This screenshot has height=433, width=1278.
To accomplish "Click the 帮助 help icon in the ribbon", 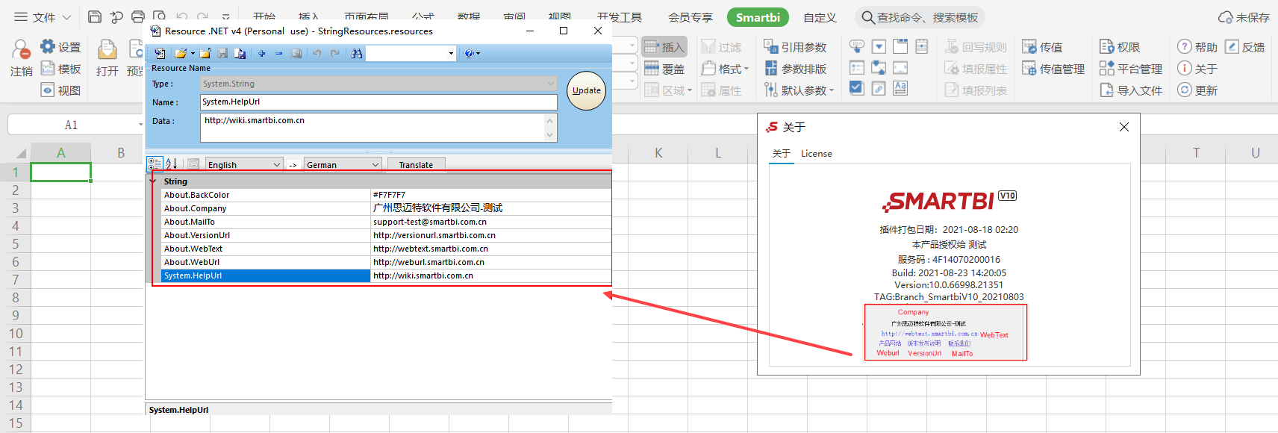I will (1185, 46).
